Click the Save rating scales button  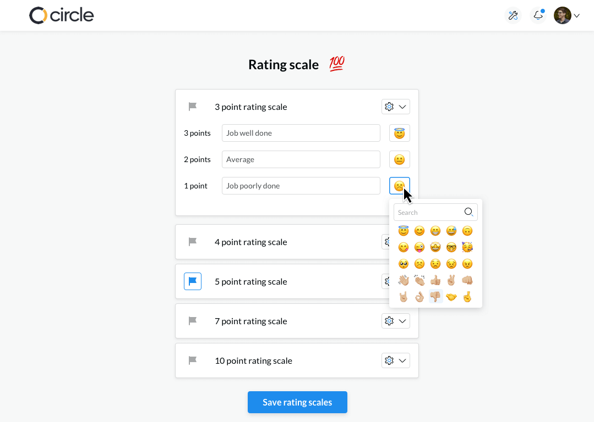click(x=297, y=402)
